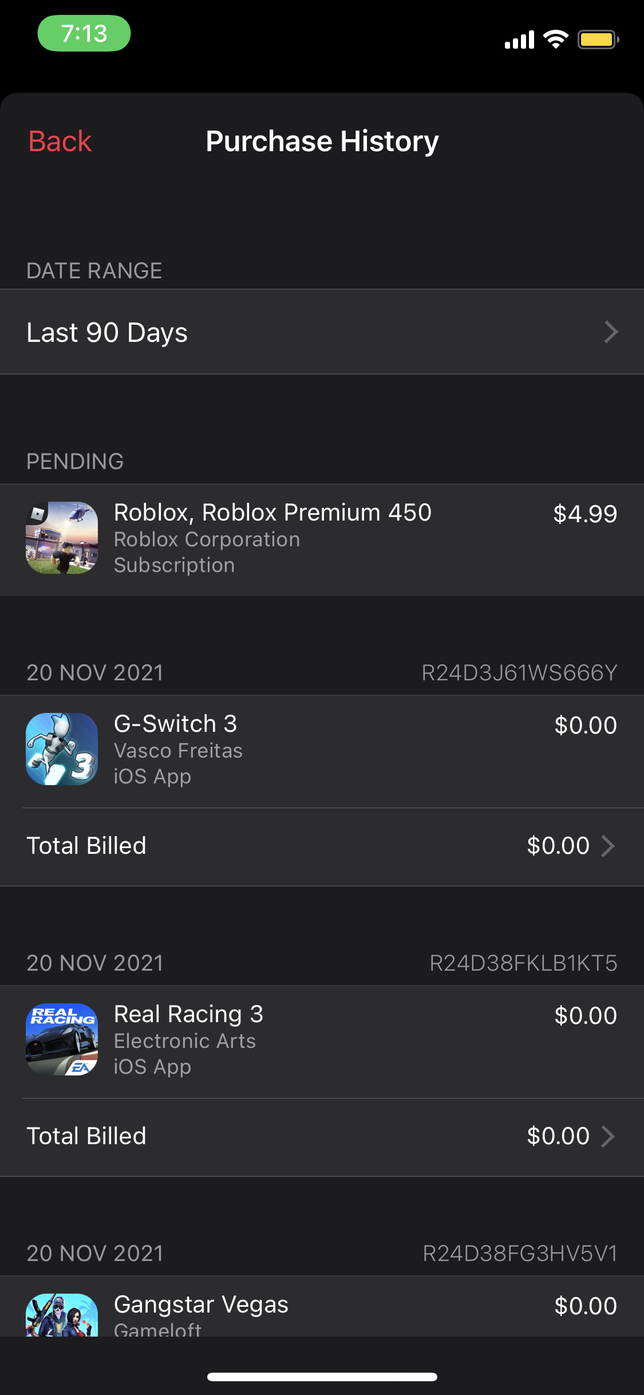Expand G-Switch 3 Total Billed chevron
The width and height of the screenshot is (644, 1395).
coord(608,846)
